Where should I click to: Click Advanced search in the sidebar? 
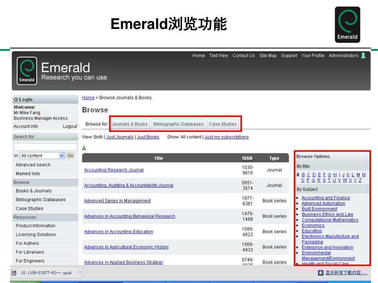point(33,165)
